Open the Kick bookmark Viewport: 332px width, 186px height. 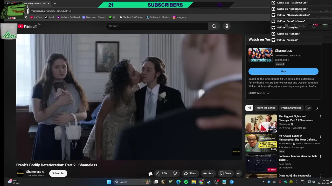[113, 17]
